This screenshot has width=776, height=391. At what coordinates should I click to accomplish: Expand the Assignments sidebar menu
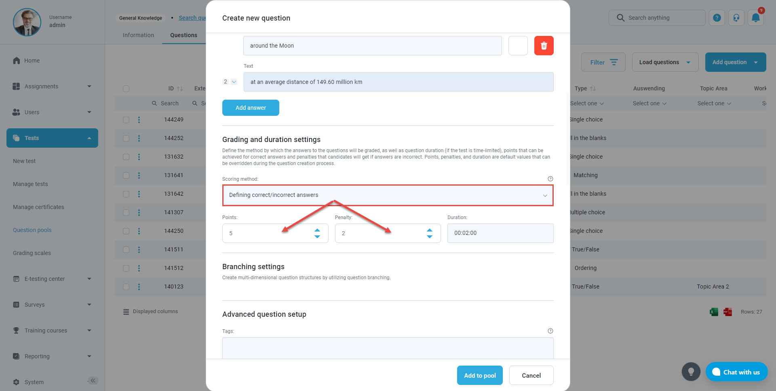pyautogui.click(x=52, y=86)
